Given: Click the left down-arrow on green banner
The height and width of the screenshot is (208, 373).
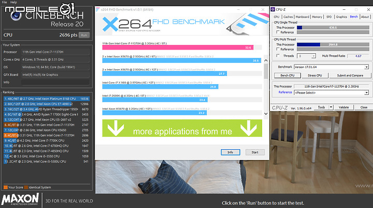Looking at the screenshot, I should [x=116, y=128].
